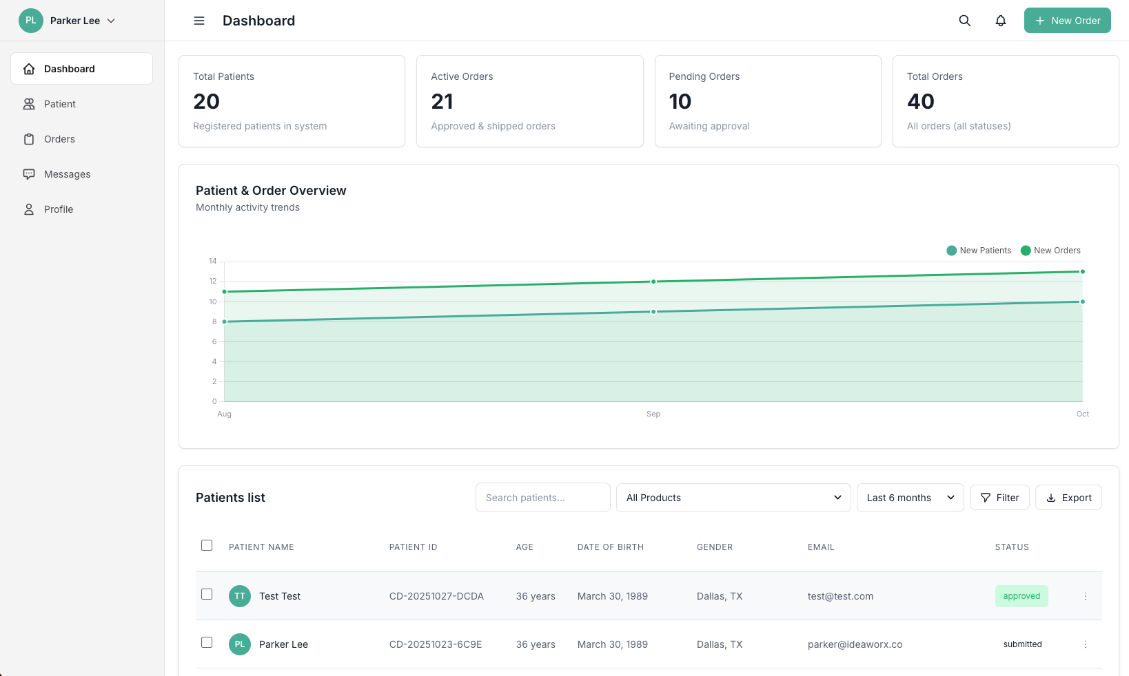Click the Search patients input field
Image resolution: width=1129 pixels, height=676 pixels.
pos(542,498)
